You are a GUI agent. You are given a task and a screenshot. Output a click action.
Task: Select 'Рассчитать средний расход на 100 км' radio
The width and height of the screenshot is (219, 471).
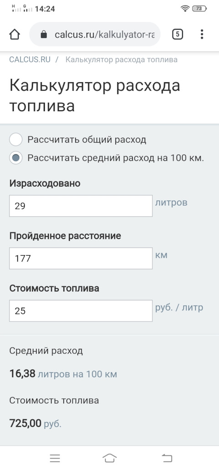tap(16, 158)
